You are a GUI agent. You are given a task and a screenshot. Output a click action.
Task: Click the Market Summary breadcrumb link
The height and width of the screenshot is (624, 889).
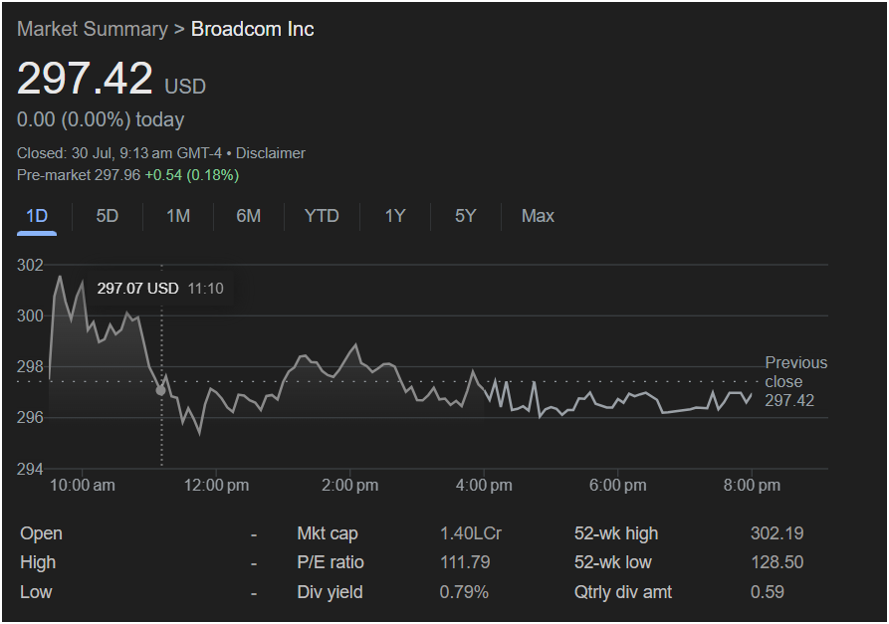click(93, 29)
